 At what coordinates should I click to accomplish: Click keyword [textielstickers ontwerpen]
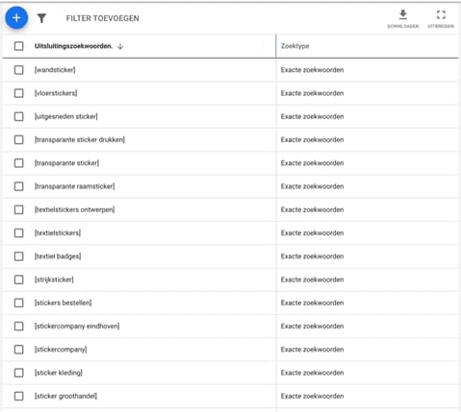74,209
